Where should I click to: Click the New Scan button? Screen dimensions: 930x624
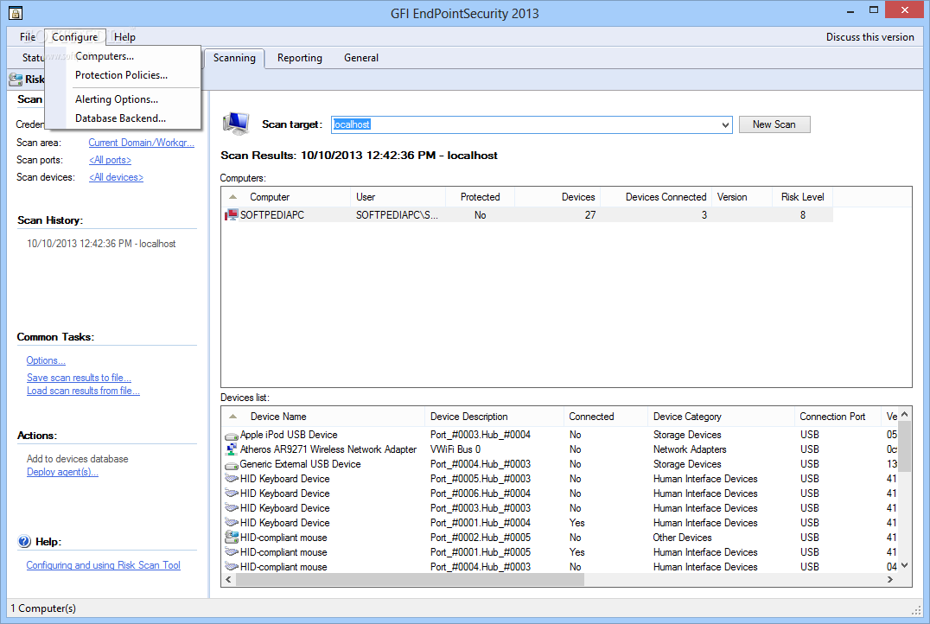pyautogui.click(x=774, y=124)
